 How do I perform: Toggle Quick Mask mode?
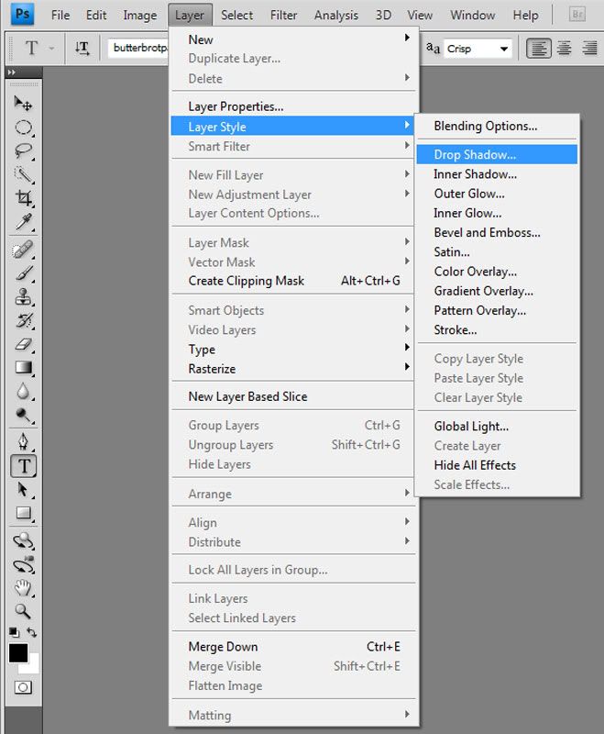tap(23, 687)
